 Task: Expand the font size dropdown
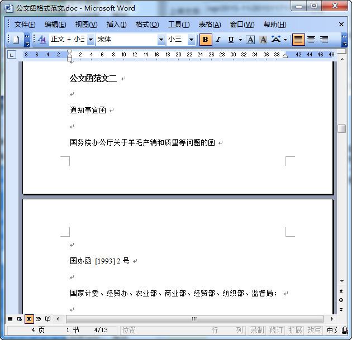(x=191, y=40)
